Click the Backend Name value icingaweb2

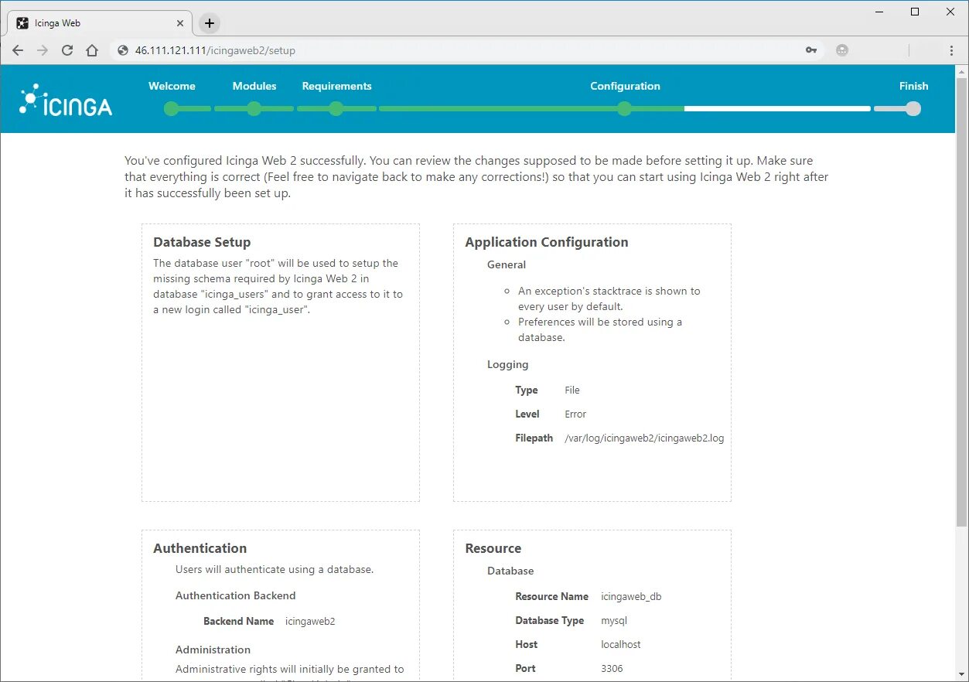tap(310, 621)
